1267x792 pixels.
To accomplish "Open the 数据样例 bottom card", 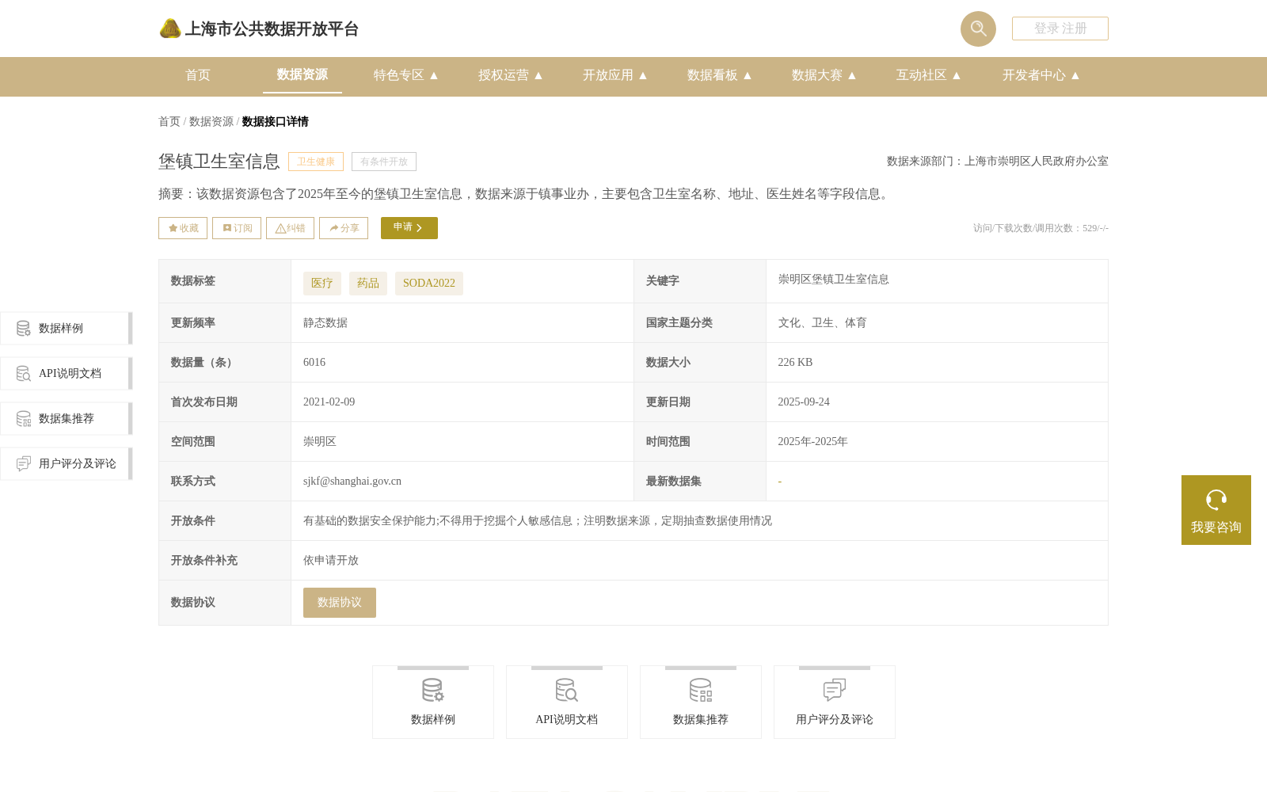I will (x=433, y=703).
